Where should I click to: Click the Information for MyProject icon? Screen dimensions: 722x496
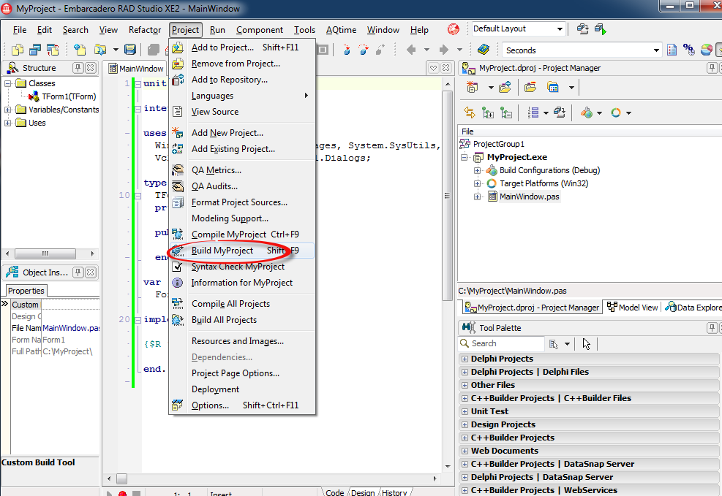point(178,283)
